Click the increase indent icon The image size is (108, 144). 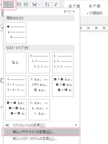pos(26,4)
